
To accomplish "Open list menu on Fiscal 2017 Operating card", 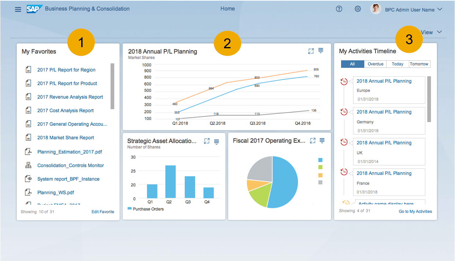I will tap(322, 141).
